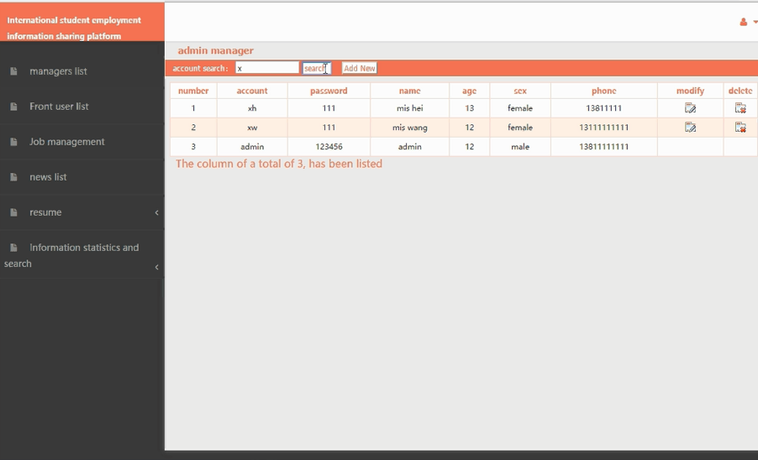Image resolution: width=758 pixels, height=460 pixels.
Task: Click the sex cell male
Action: 520,147
